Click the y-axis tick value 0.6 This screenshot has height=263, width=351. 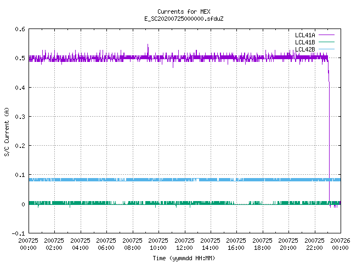[x=20, y=29]
